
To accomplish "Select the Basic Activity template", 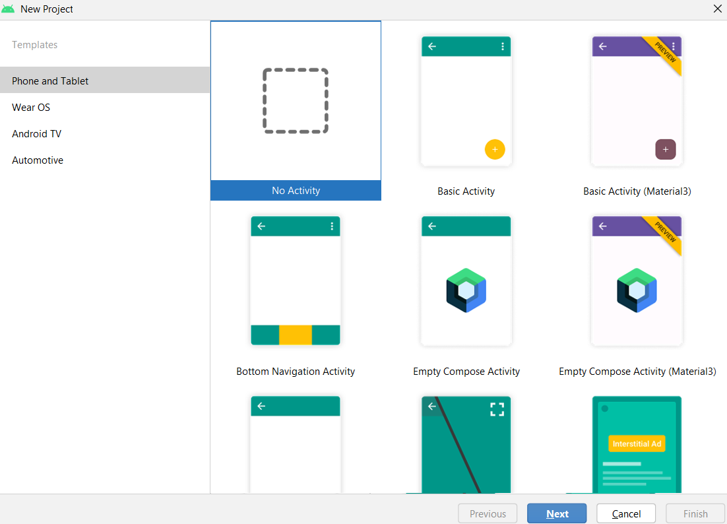I will 466,100.
